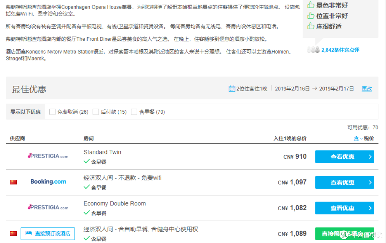Tick the 含早餐 (70) filter checkbox

(x=134, y=112)
